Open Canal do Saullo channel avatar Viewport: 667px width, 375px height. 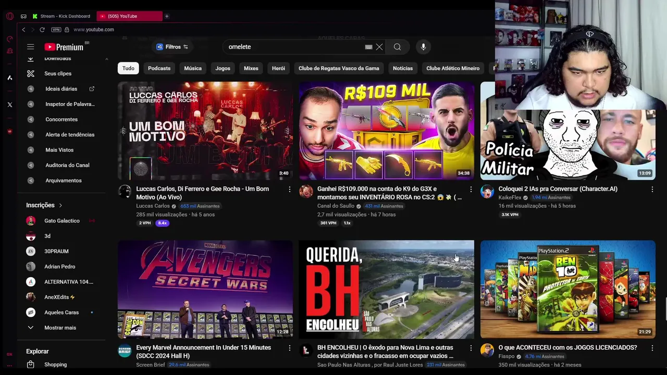pyautogui.click(x=306, y=192)
